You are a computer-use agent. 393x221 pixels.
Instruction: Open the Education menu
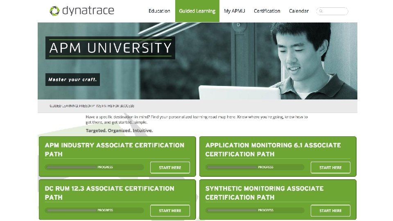tap(159, 11)
